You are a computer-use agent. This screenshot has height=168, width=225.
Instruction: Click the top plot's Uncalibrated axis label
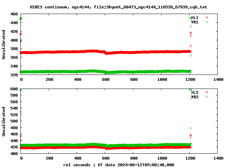4,44
